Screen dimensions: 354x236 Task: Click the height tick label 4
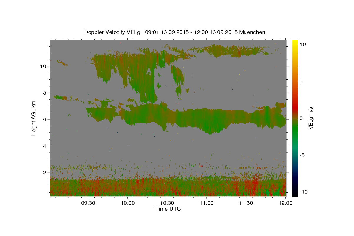coord(45,146)
